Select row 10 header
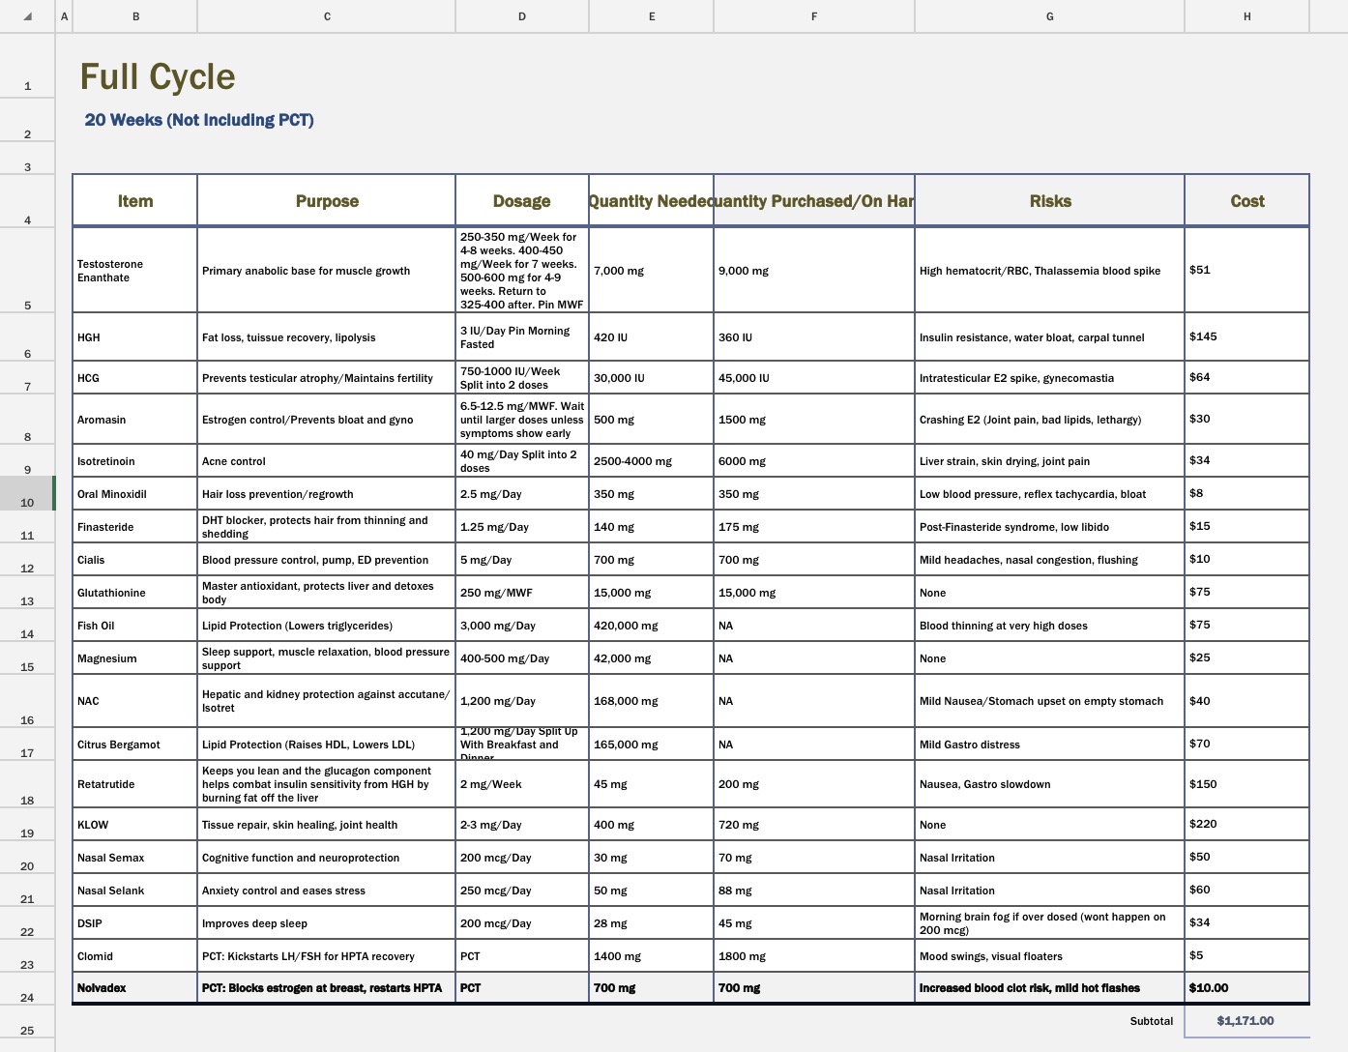 tap(27, 493)
